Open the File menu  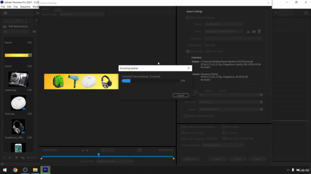click(x=3, y=7)
